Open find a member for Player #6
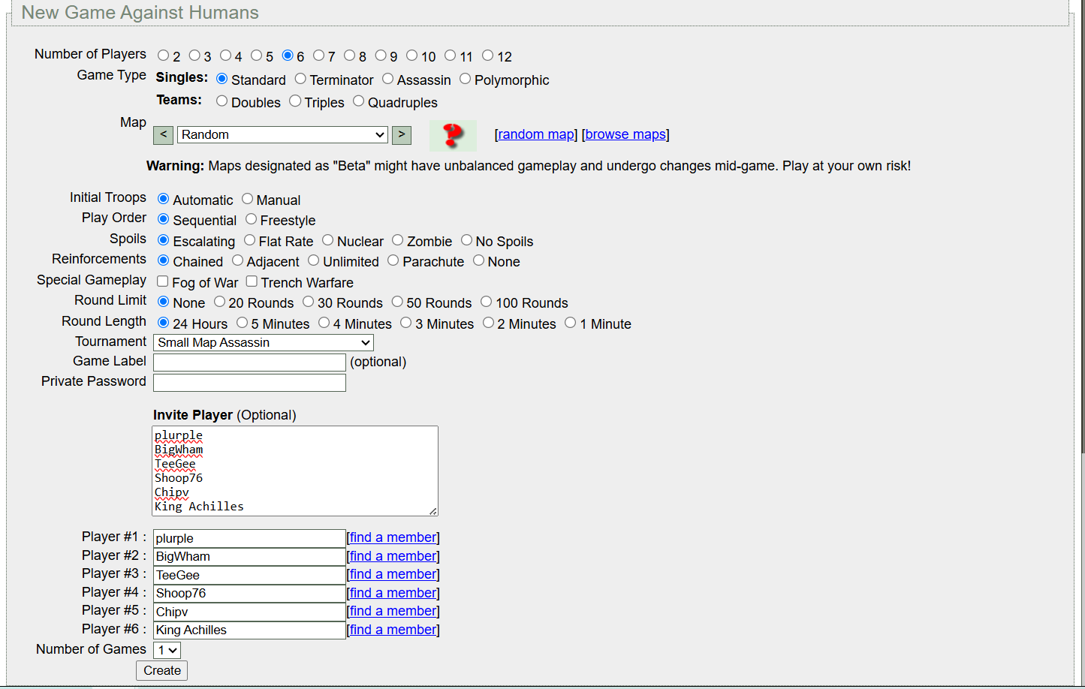 click(x=393, y=630)
